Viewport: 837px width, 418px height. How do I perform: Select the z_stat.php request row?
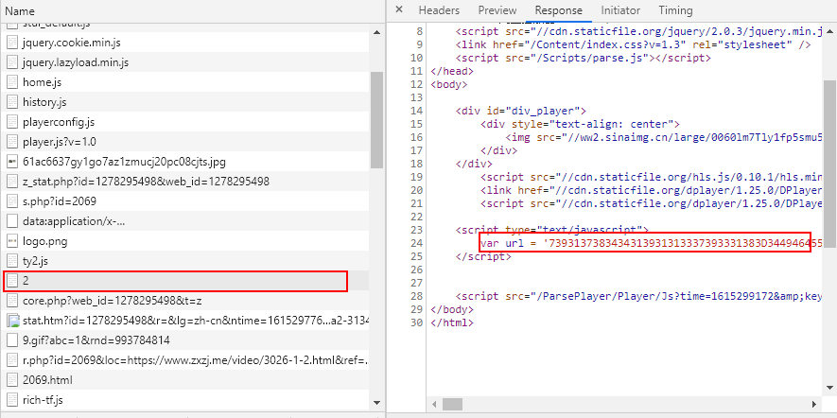click(185, 182)
